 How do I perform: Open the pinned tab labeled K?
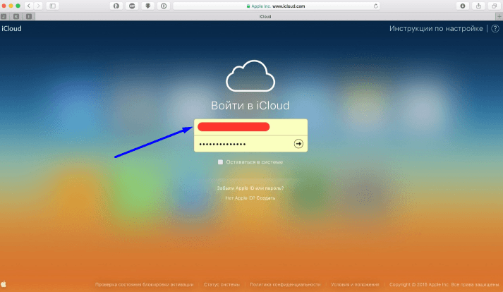[16, 16]
